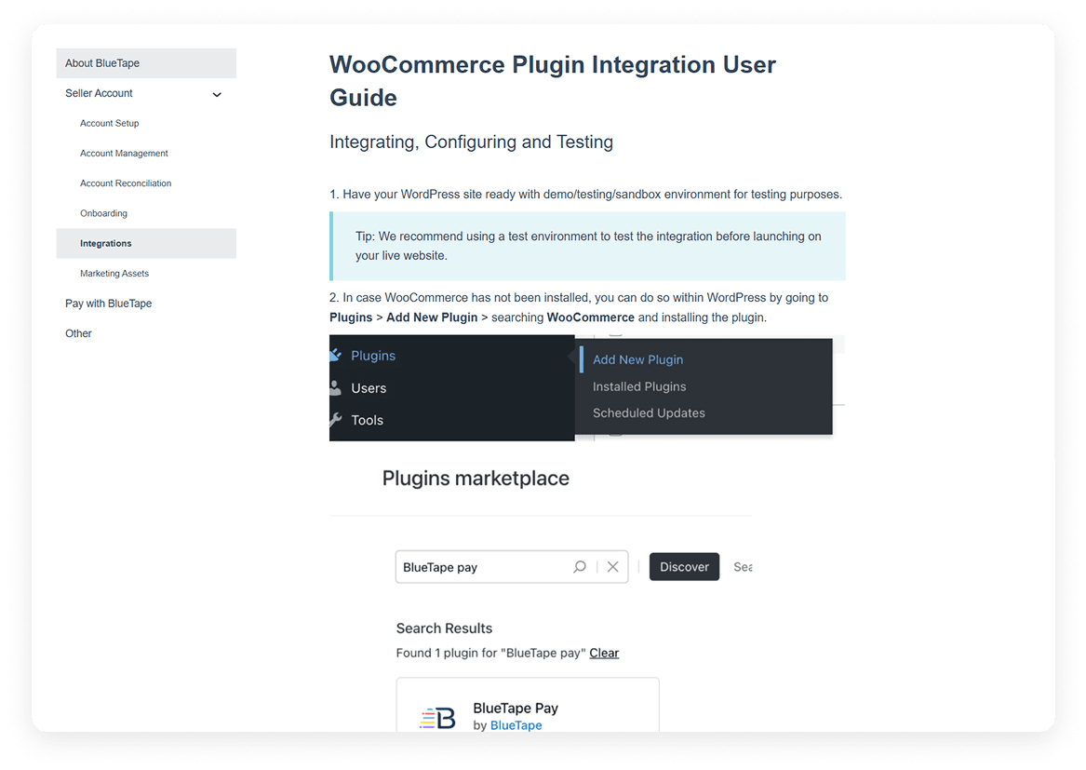Image resolution: width=1086 pixels, height=770 pixels.
Task: Click the WooCommerce Plugin Integration User Guide heading
Action: pos(553,81)
